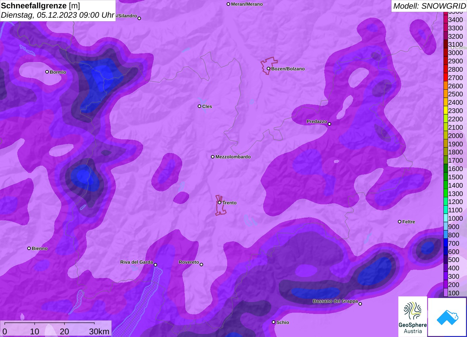The width and height of the screenshot is (467, 337).
Task: Click the legend value '2800'
Action: 456,69
